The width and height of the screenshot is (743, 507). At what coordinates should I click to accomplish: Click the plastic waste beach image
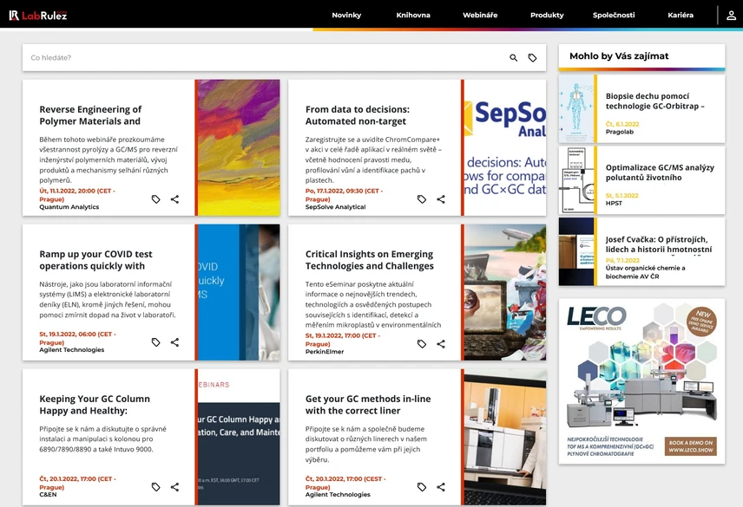[x=504, y=292]
